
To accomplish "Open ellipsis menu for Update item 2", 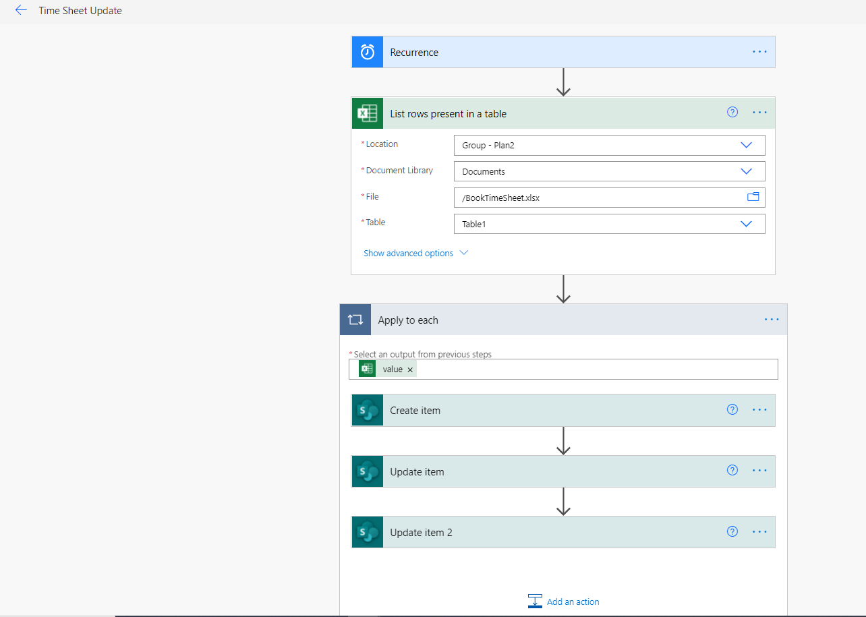I will 760,531.
